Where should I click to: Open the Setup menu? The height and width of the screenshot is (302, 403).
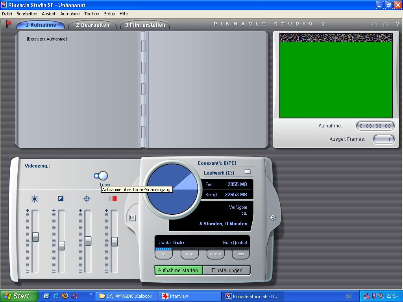[x=109, y=14]
